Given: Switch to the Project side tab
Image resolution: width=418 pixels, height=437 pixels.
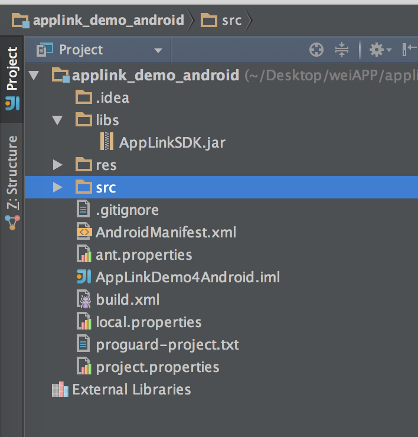Looking at the screenshot, I should pyautogui.click(x=12, y=77).
